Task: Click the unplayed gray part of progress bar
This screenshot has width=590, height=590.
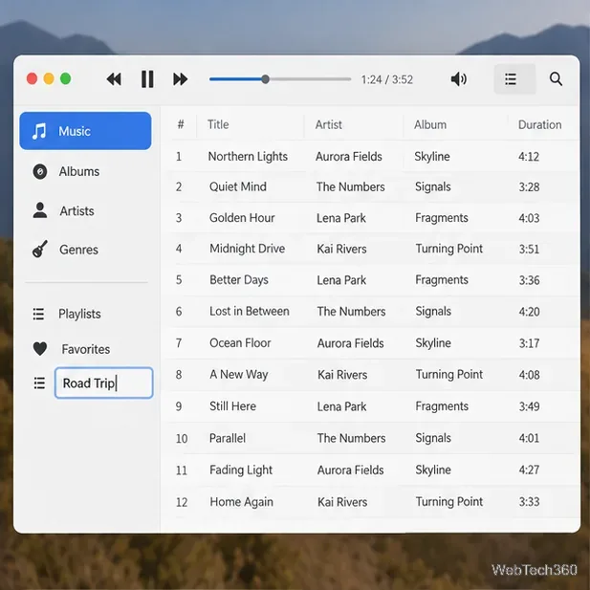Action: tap(310, 79)
